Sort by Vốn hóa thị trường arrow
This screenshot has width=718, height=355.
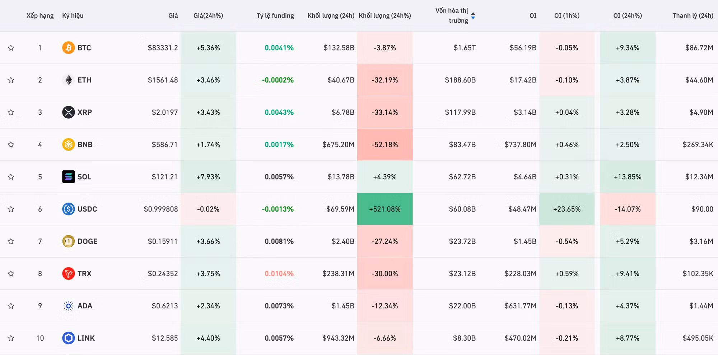tap(473, 15)
